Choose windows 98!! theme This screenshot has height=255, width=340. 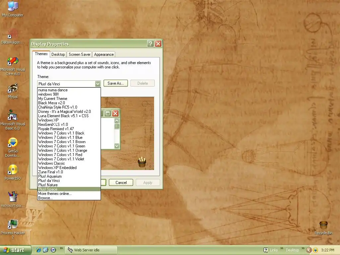(x=69, y=94)
